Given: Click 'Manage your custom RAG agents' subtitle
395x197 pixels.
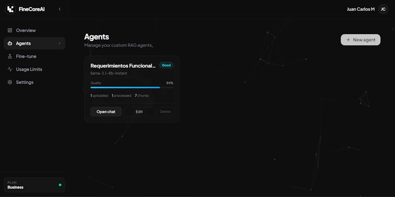Looking at the screenshot, I should point(118,45).
